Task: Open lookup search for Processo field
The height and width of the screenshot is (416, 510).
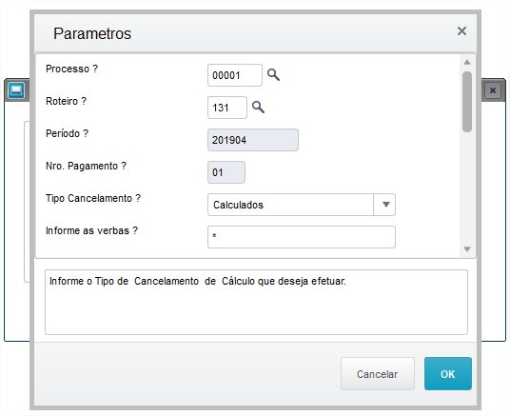Action: point(273,75)
